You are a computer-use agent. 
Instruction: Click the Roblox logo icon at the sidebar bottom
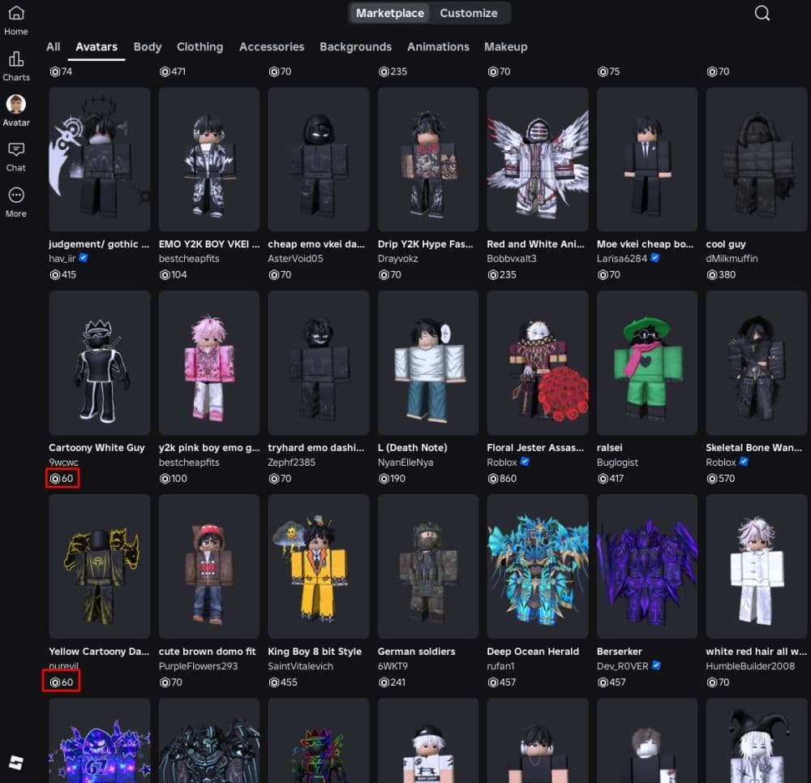pos(16,762)
